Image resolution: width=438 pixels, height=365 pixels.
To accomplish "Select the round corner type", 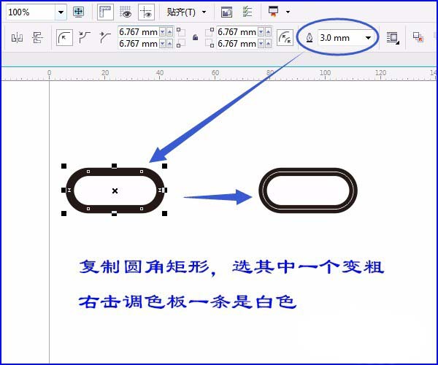I will click(x=64, y=38).
